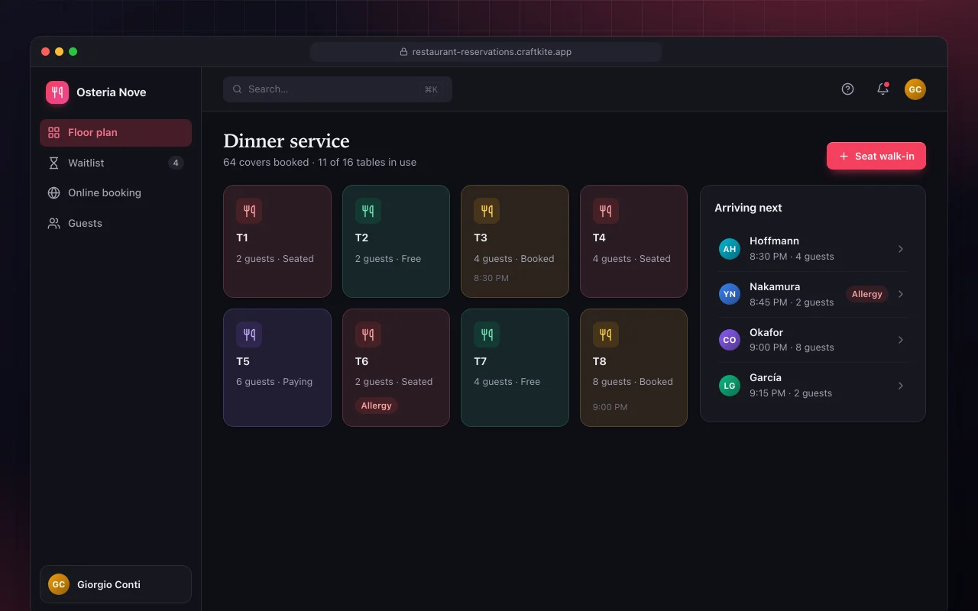The height and width of the screenshot is (611, 978).
Task: Open the Floor plan menu item
Action: (115, 132)
